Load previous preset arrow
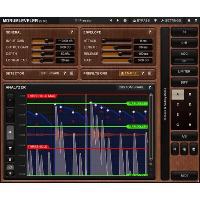 [111, 20]
